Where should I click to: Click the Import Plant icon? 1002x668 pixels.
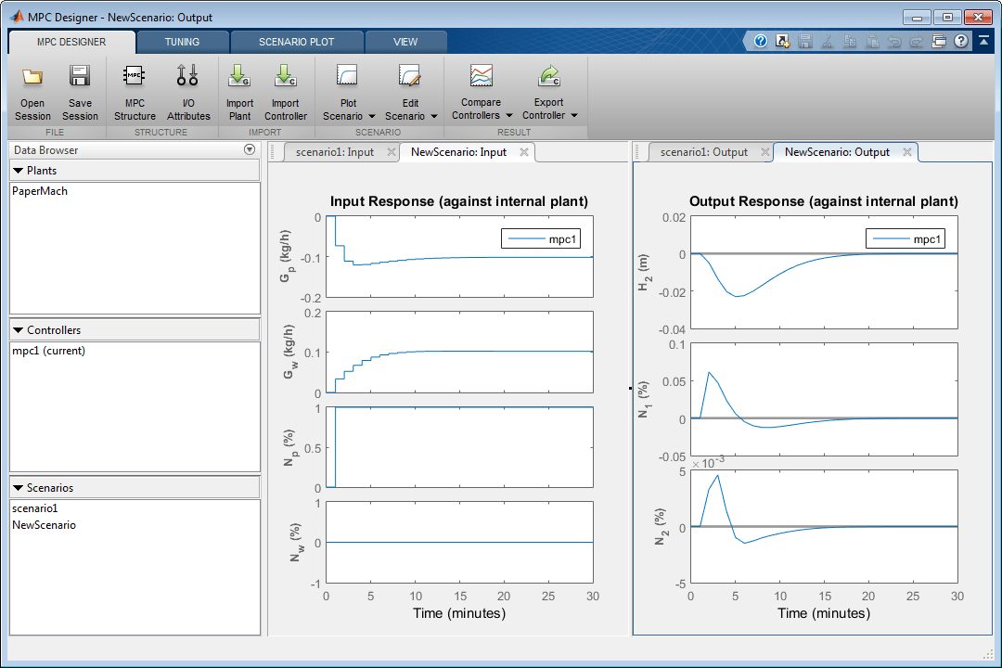[239, 75]
